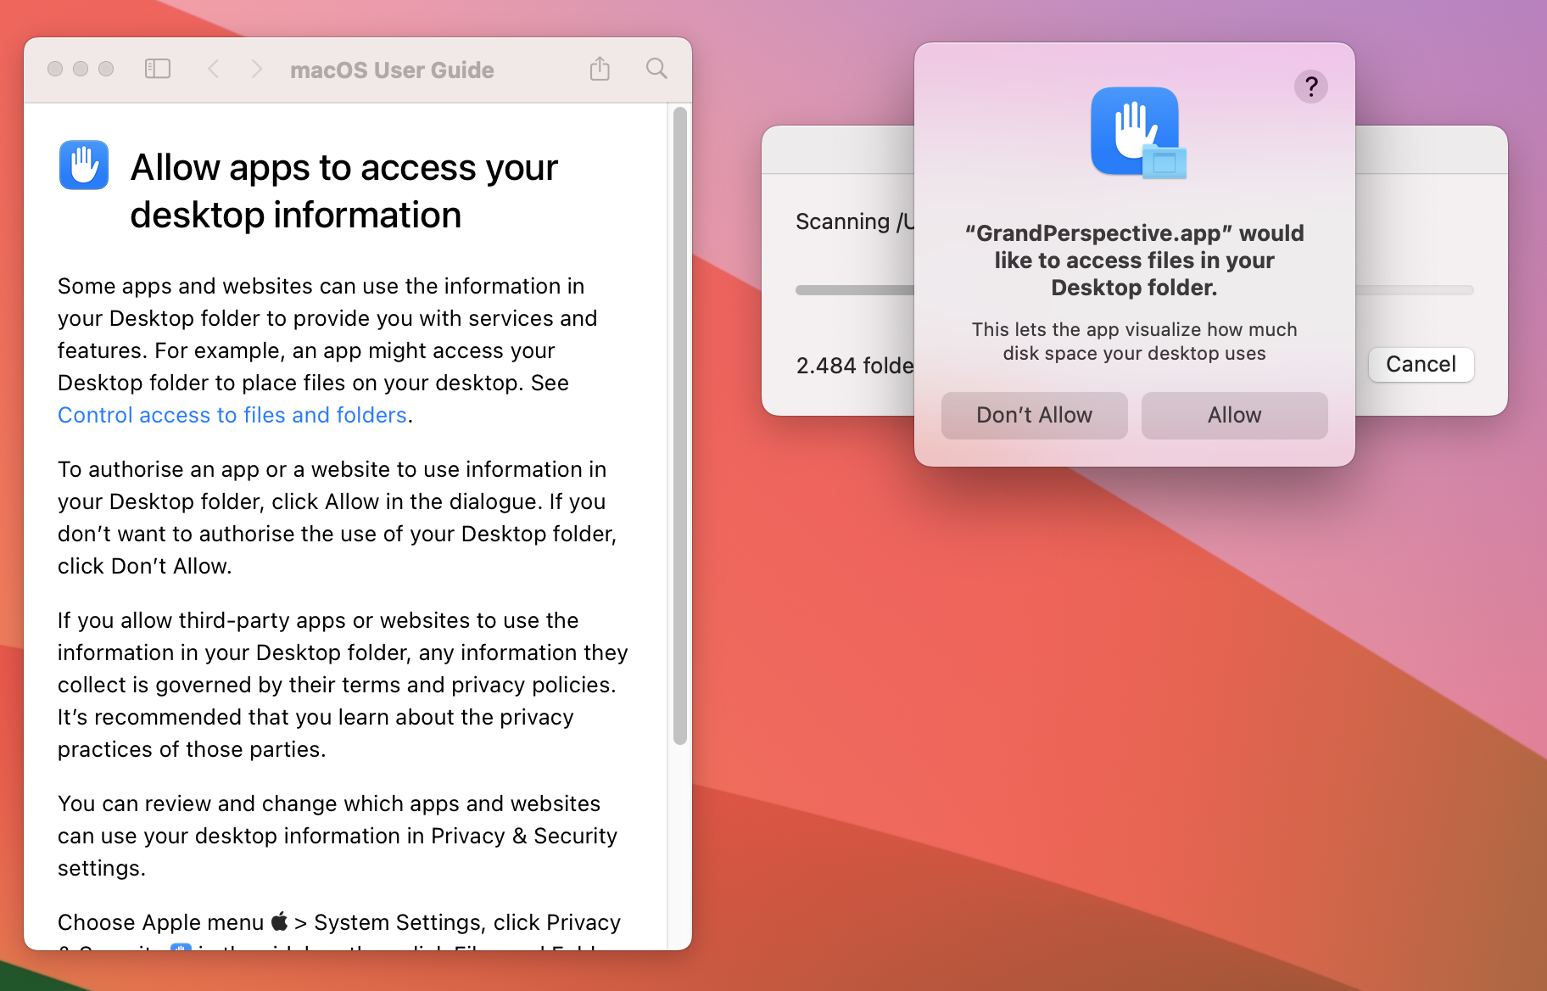The height and width of the screenshot is (991, 1547).
Task: Toggle the sidebar in macOS User Guide
Action: [158, 69]
